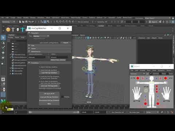Click the Disconnect MoCap Skeleton button

(x=49, y=100)
